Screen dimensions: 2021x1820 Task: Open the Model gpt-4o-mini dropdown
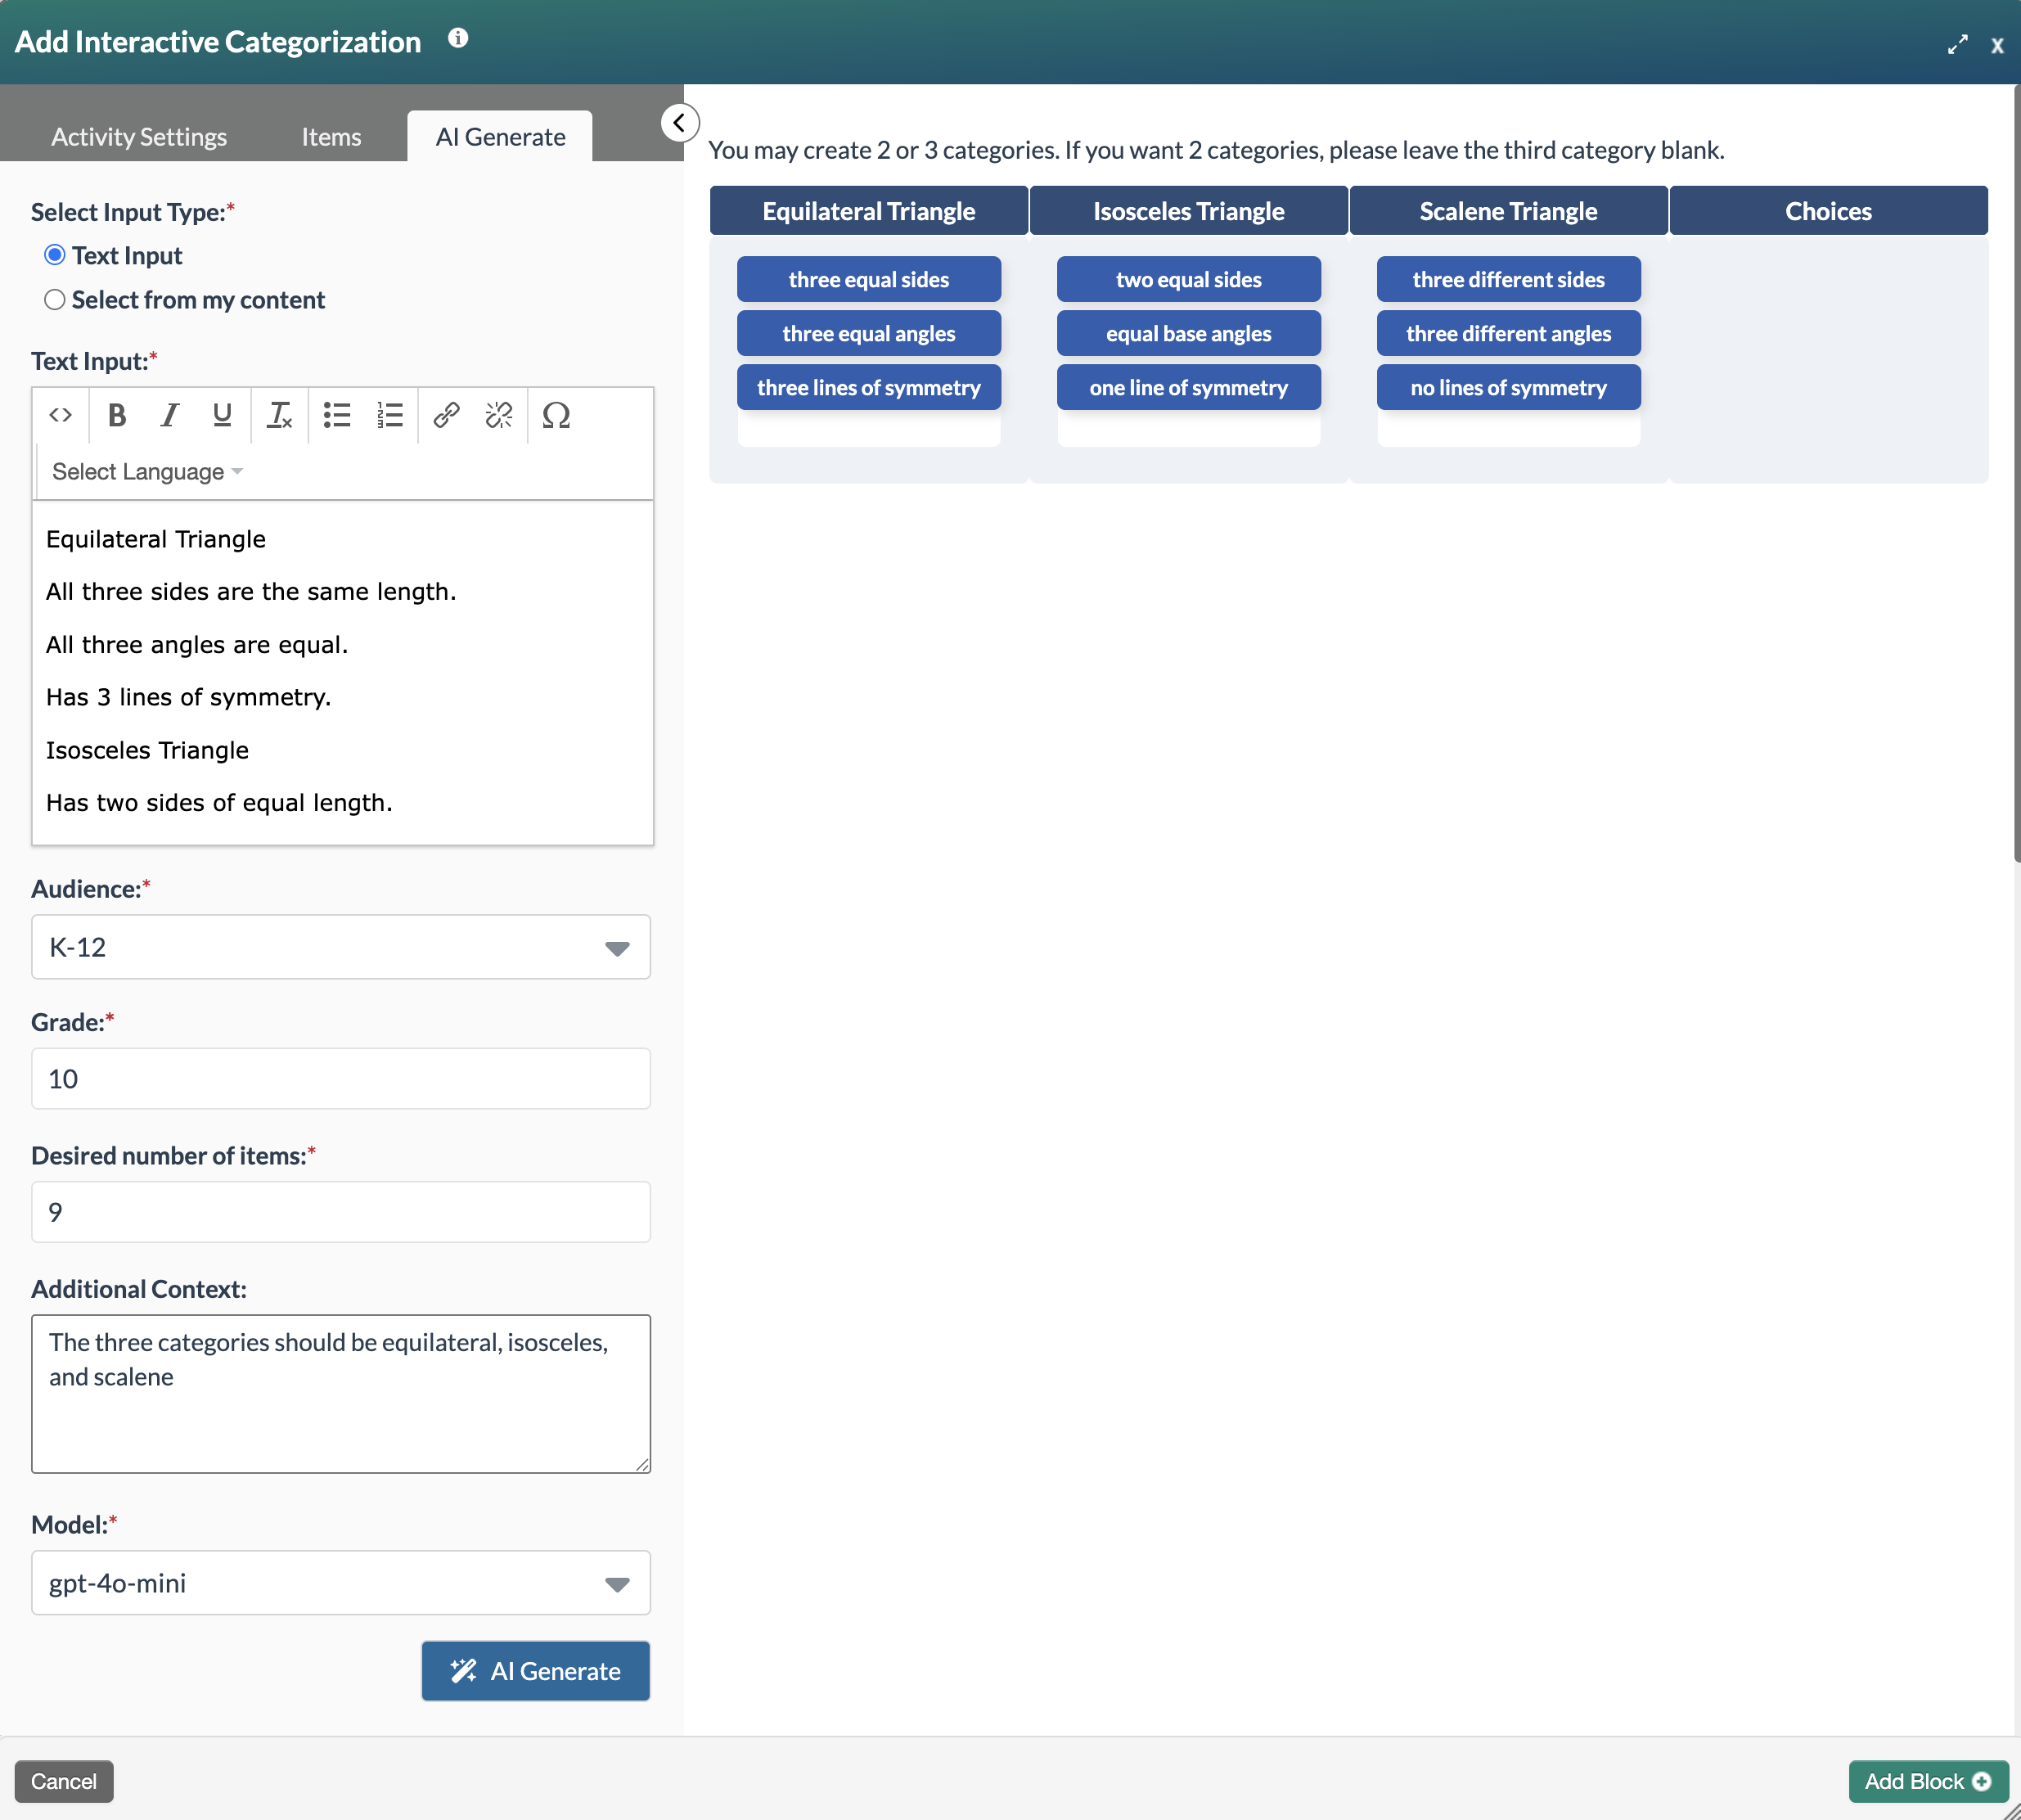click(341, 1583)
